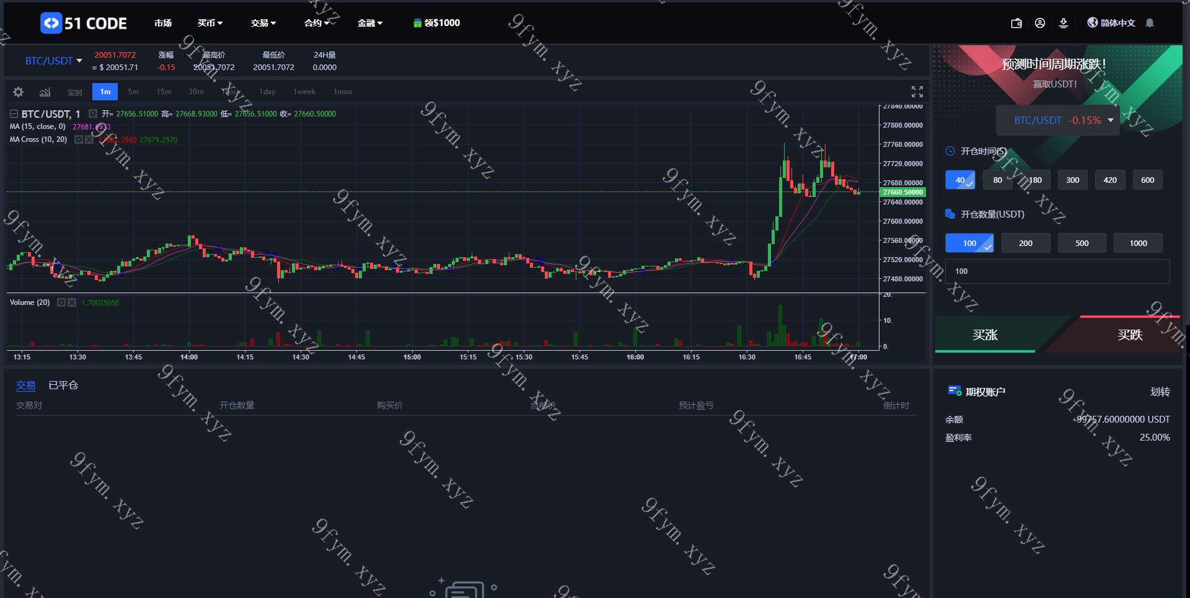
Task: Click the Volume (20) legend label
Action: [30, 302]
